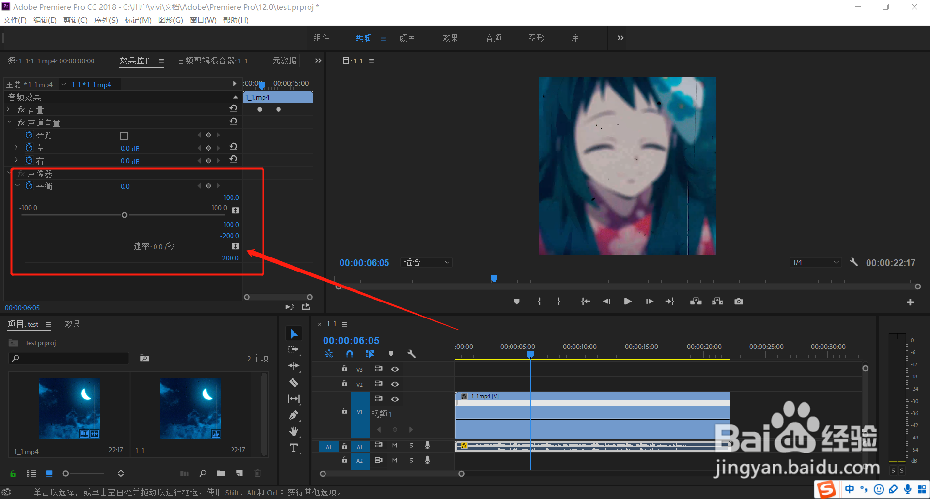
Task: Export frame with camera icon
Action: click(x=739, y=302)
